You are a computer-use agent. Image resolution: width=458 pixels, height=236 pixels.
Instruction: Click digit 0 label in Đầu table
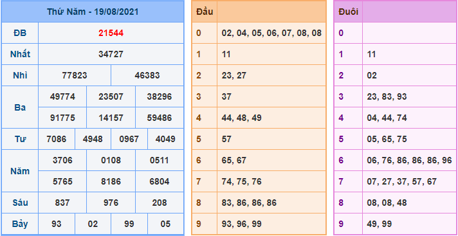click(199, 33)
